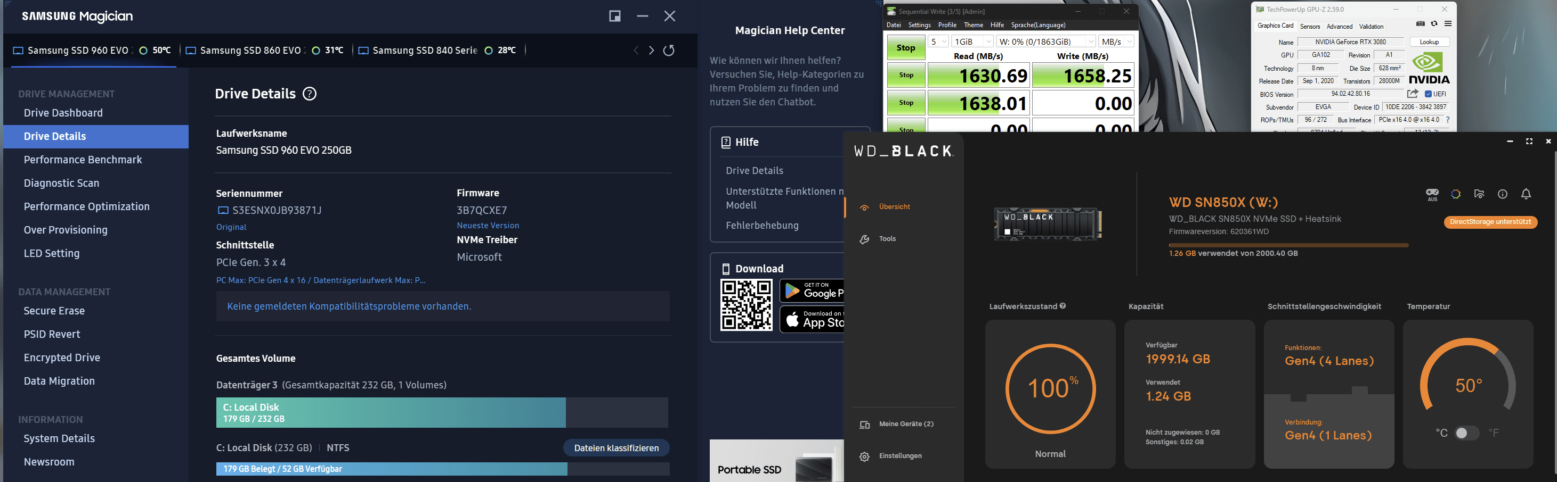Click the WD Dashboard info circle icon
This screenshot has height=482, width=1557.
pos(1503,194)
